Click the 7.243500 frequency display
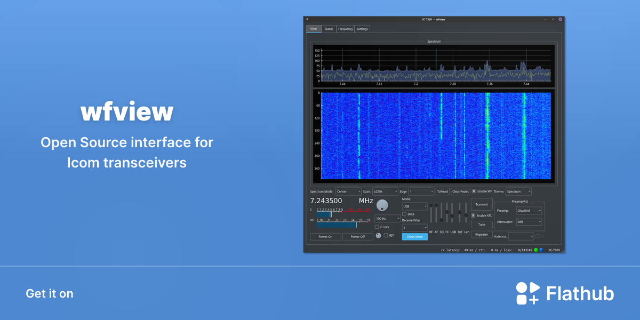The image size is (640, 320). (326, 201)
